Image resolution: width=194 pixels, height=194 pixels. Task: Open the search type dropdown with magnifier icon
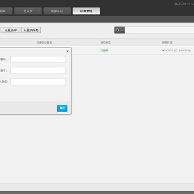click(120, 30)
